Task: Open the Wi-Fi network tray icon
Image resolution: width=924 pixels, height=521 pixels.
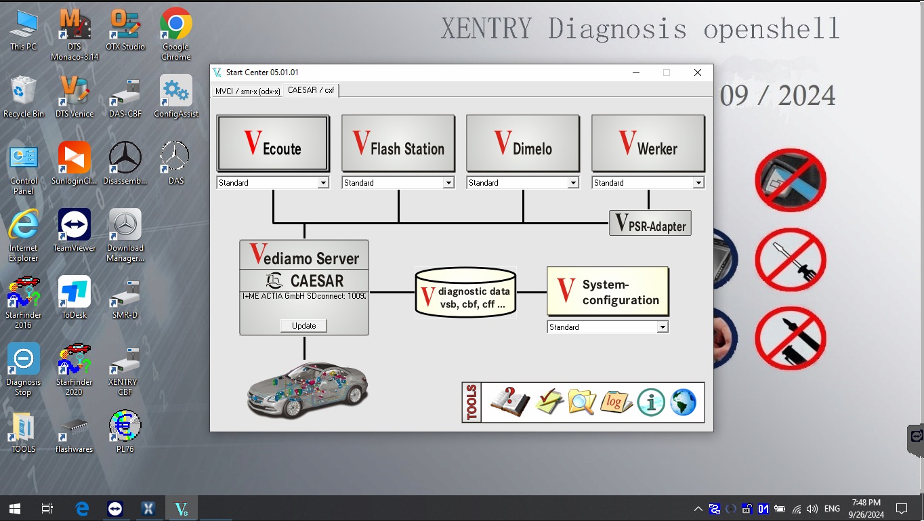Action: point(797,509)
